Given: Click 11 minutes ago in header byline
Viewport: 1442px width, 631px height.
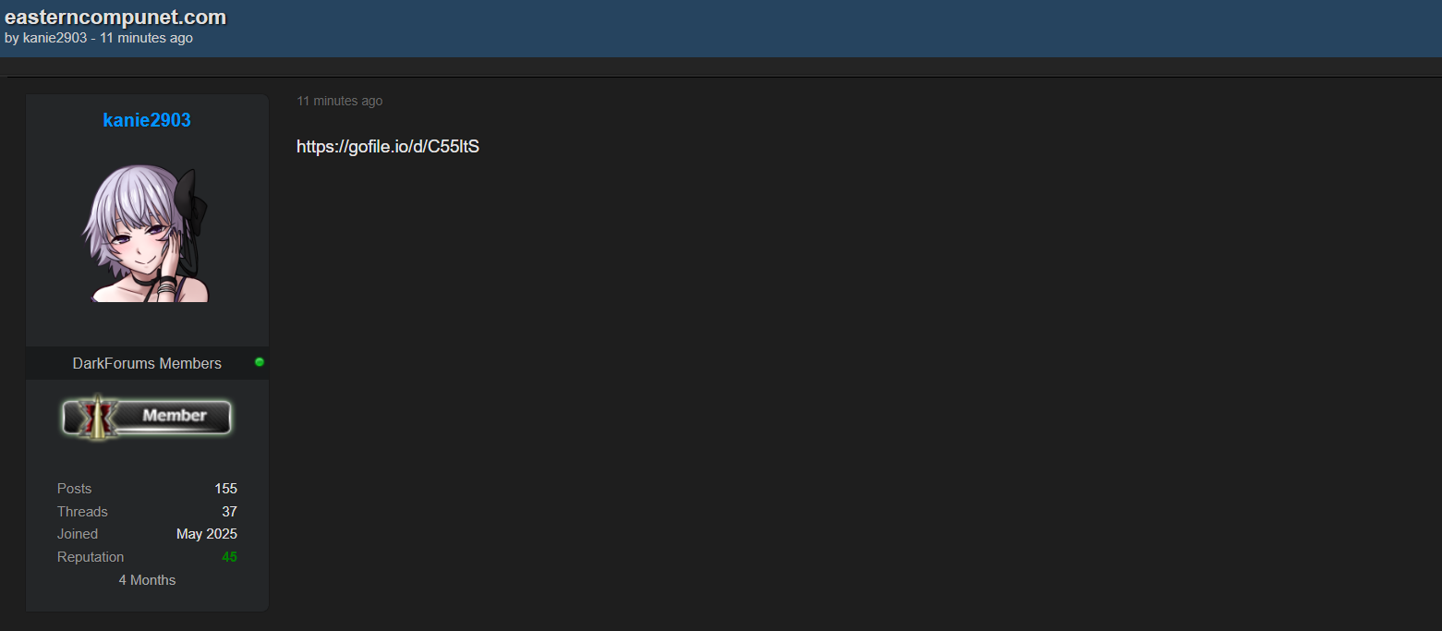Looking at the screenshot, I should 147,38.
